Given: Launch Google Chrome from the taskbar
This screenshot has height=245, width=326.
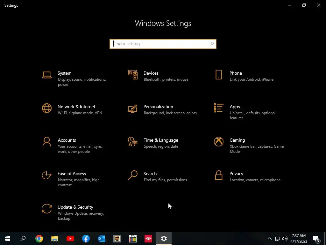Looking at the screenshot, I should click(x=39, y=239).
